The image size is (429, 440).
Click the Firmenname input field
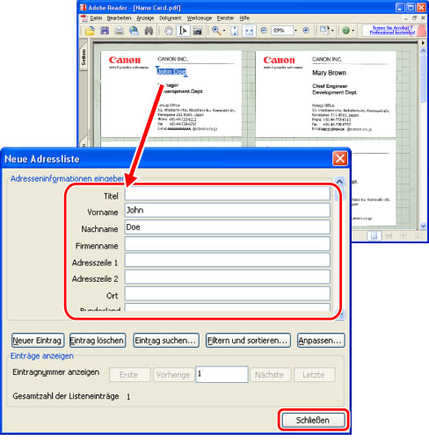(x=228, y=244)
